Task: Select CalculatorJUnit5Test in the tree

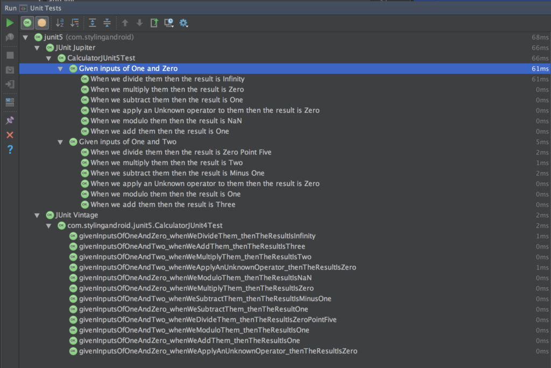Action: point(101,58)
